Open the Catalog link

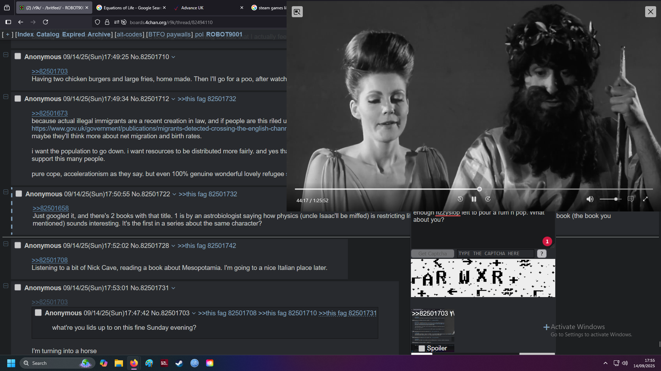click(48, 34)
